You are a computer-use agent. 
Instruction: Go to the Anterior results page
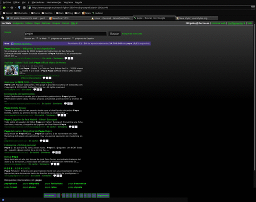point(49,195)
